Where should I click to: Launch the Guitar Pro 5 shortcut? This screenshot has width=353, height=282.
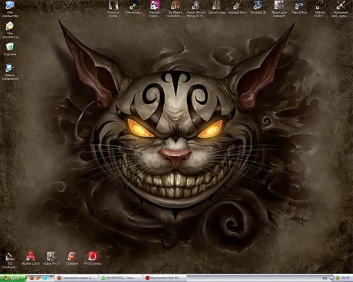pos(51,259)
